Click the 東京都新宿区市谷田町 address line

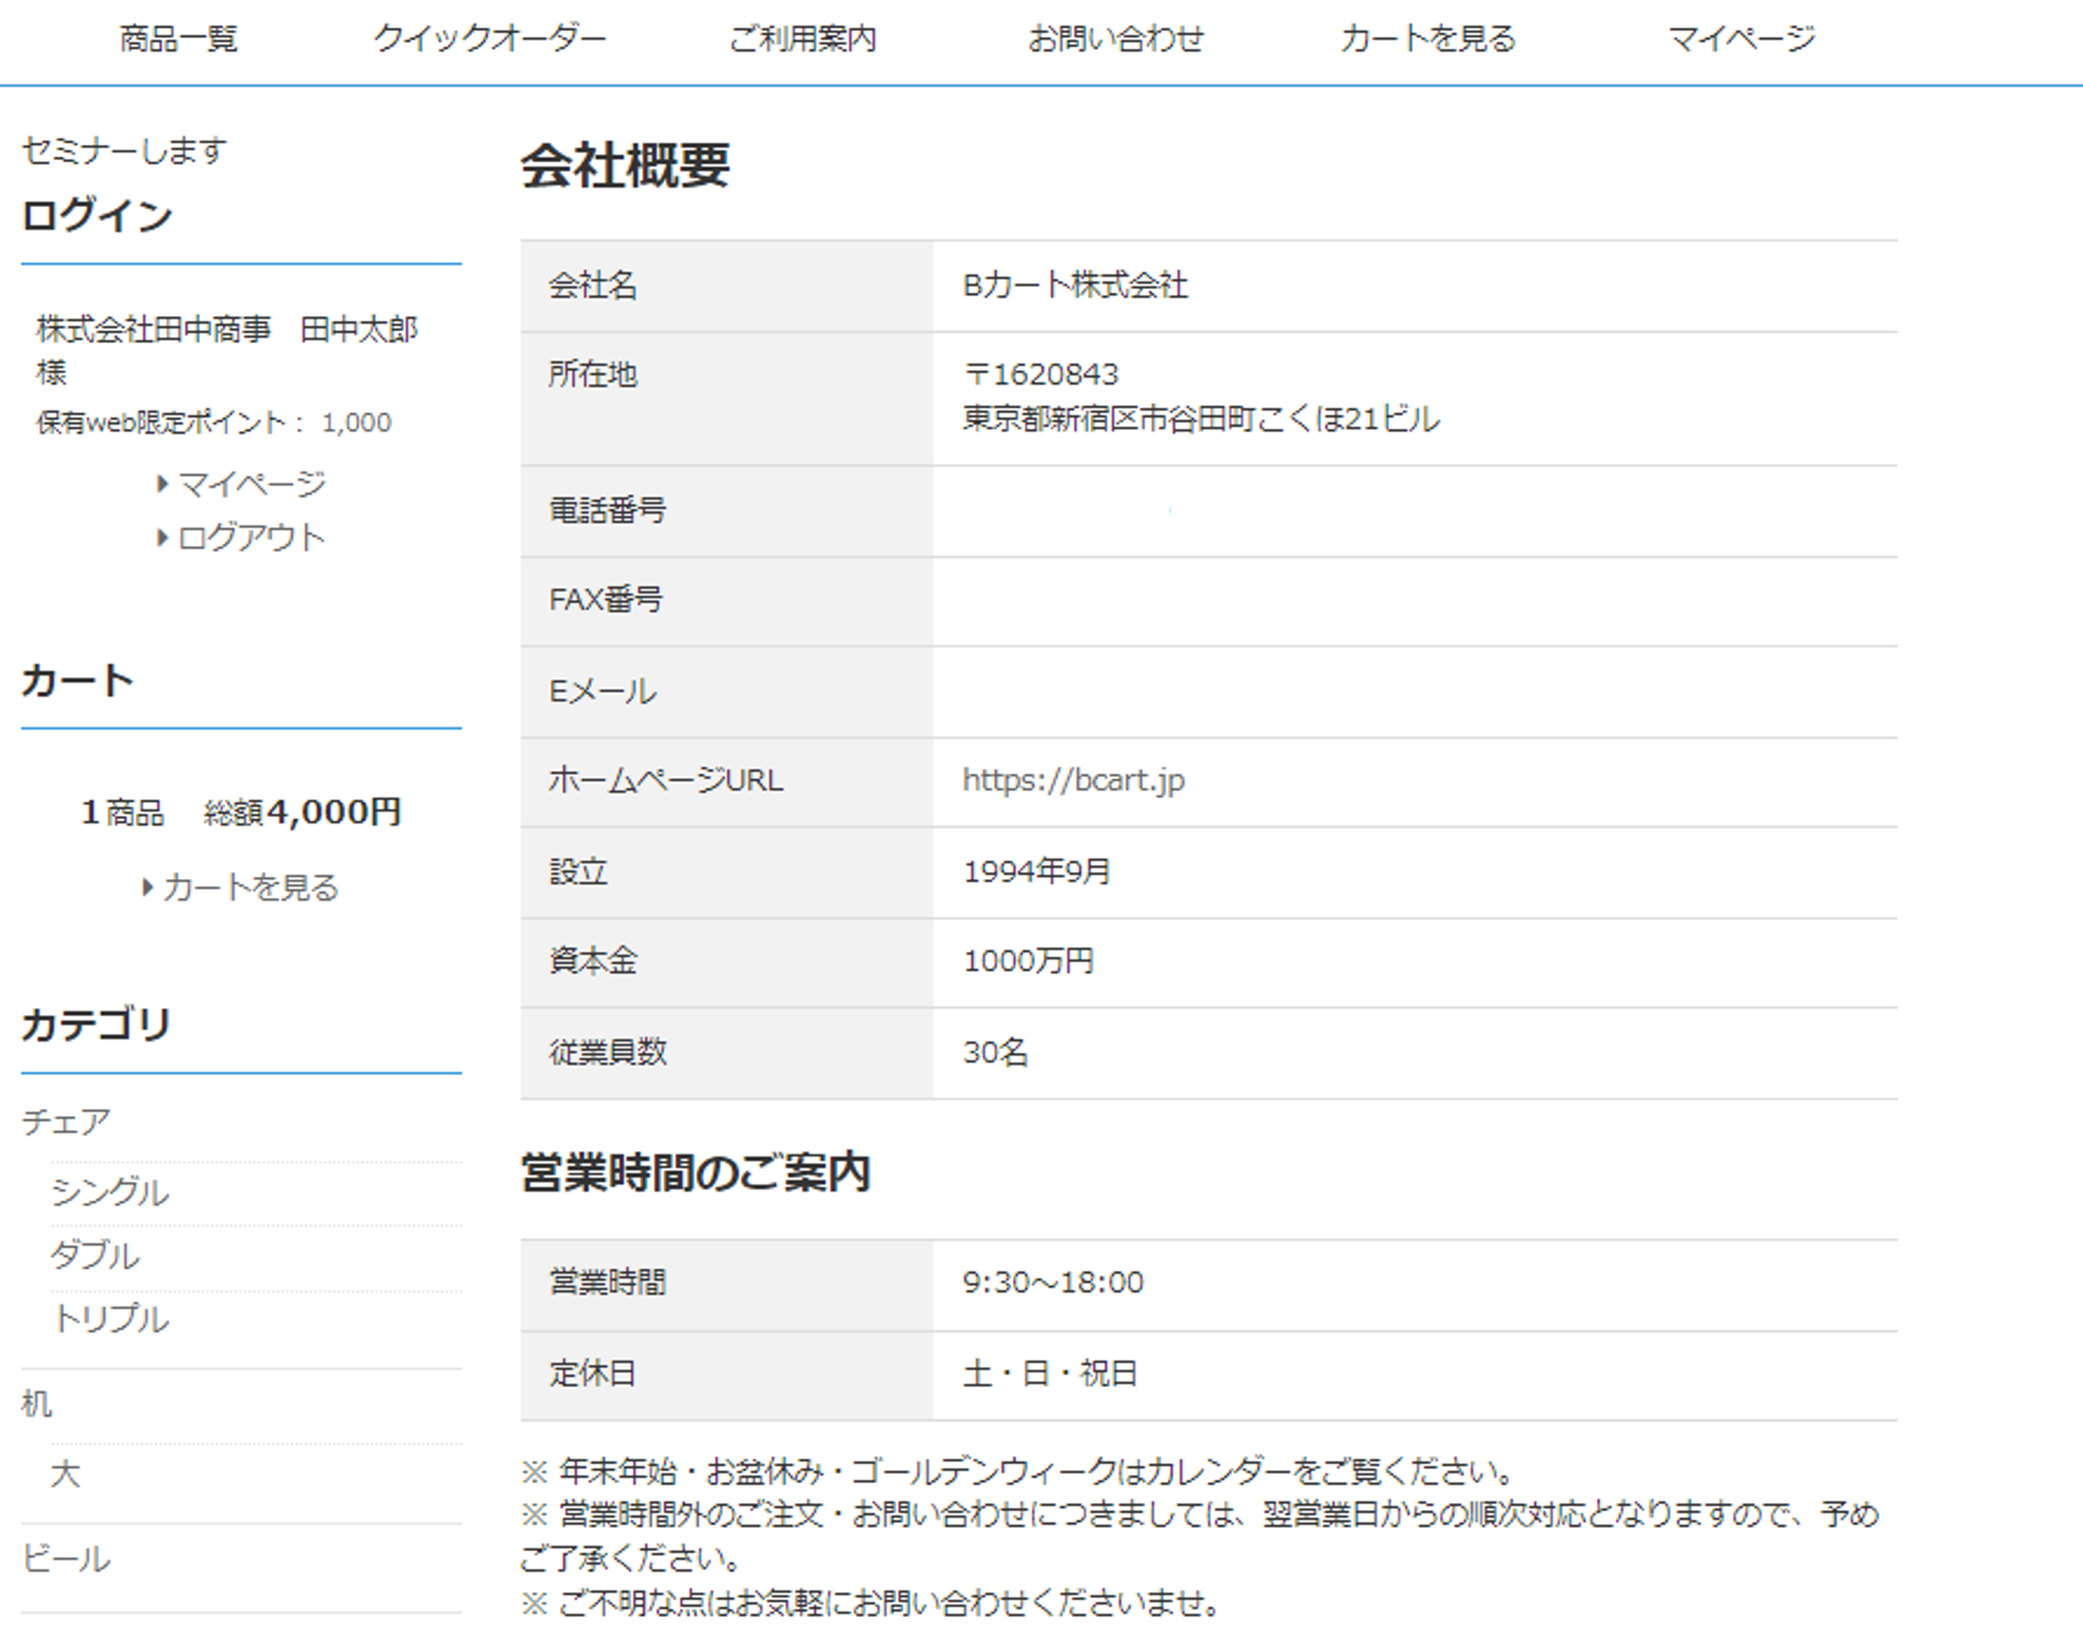pyautogui.click(x=1200, y=419)
